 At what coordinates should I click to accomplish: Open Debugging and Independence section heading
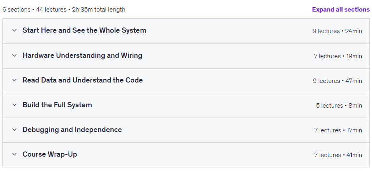point(72,130)
